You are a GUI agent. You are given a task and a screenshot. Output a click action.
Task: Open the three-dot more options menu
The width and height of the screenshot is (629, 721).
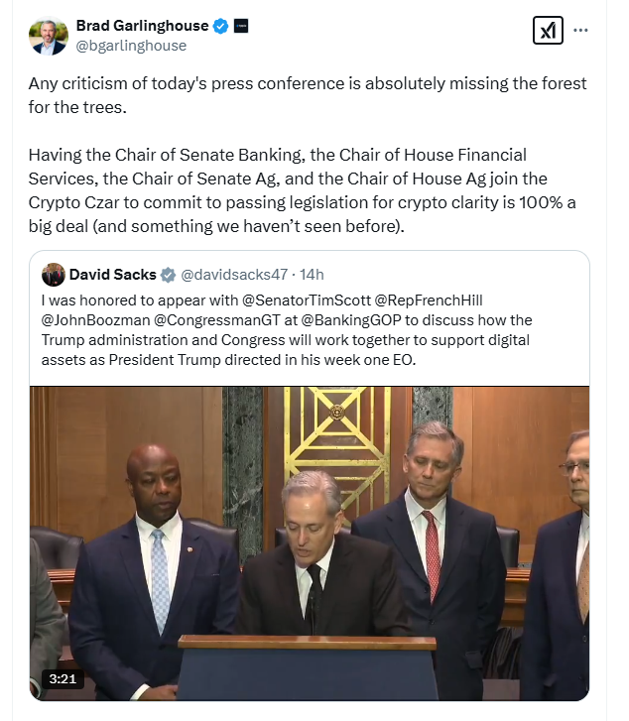(x=580, y=31)
